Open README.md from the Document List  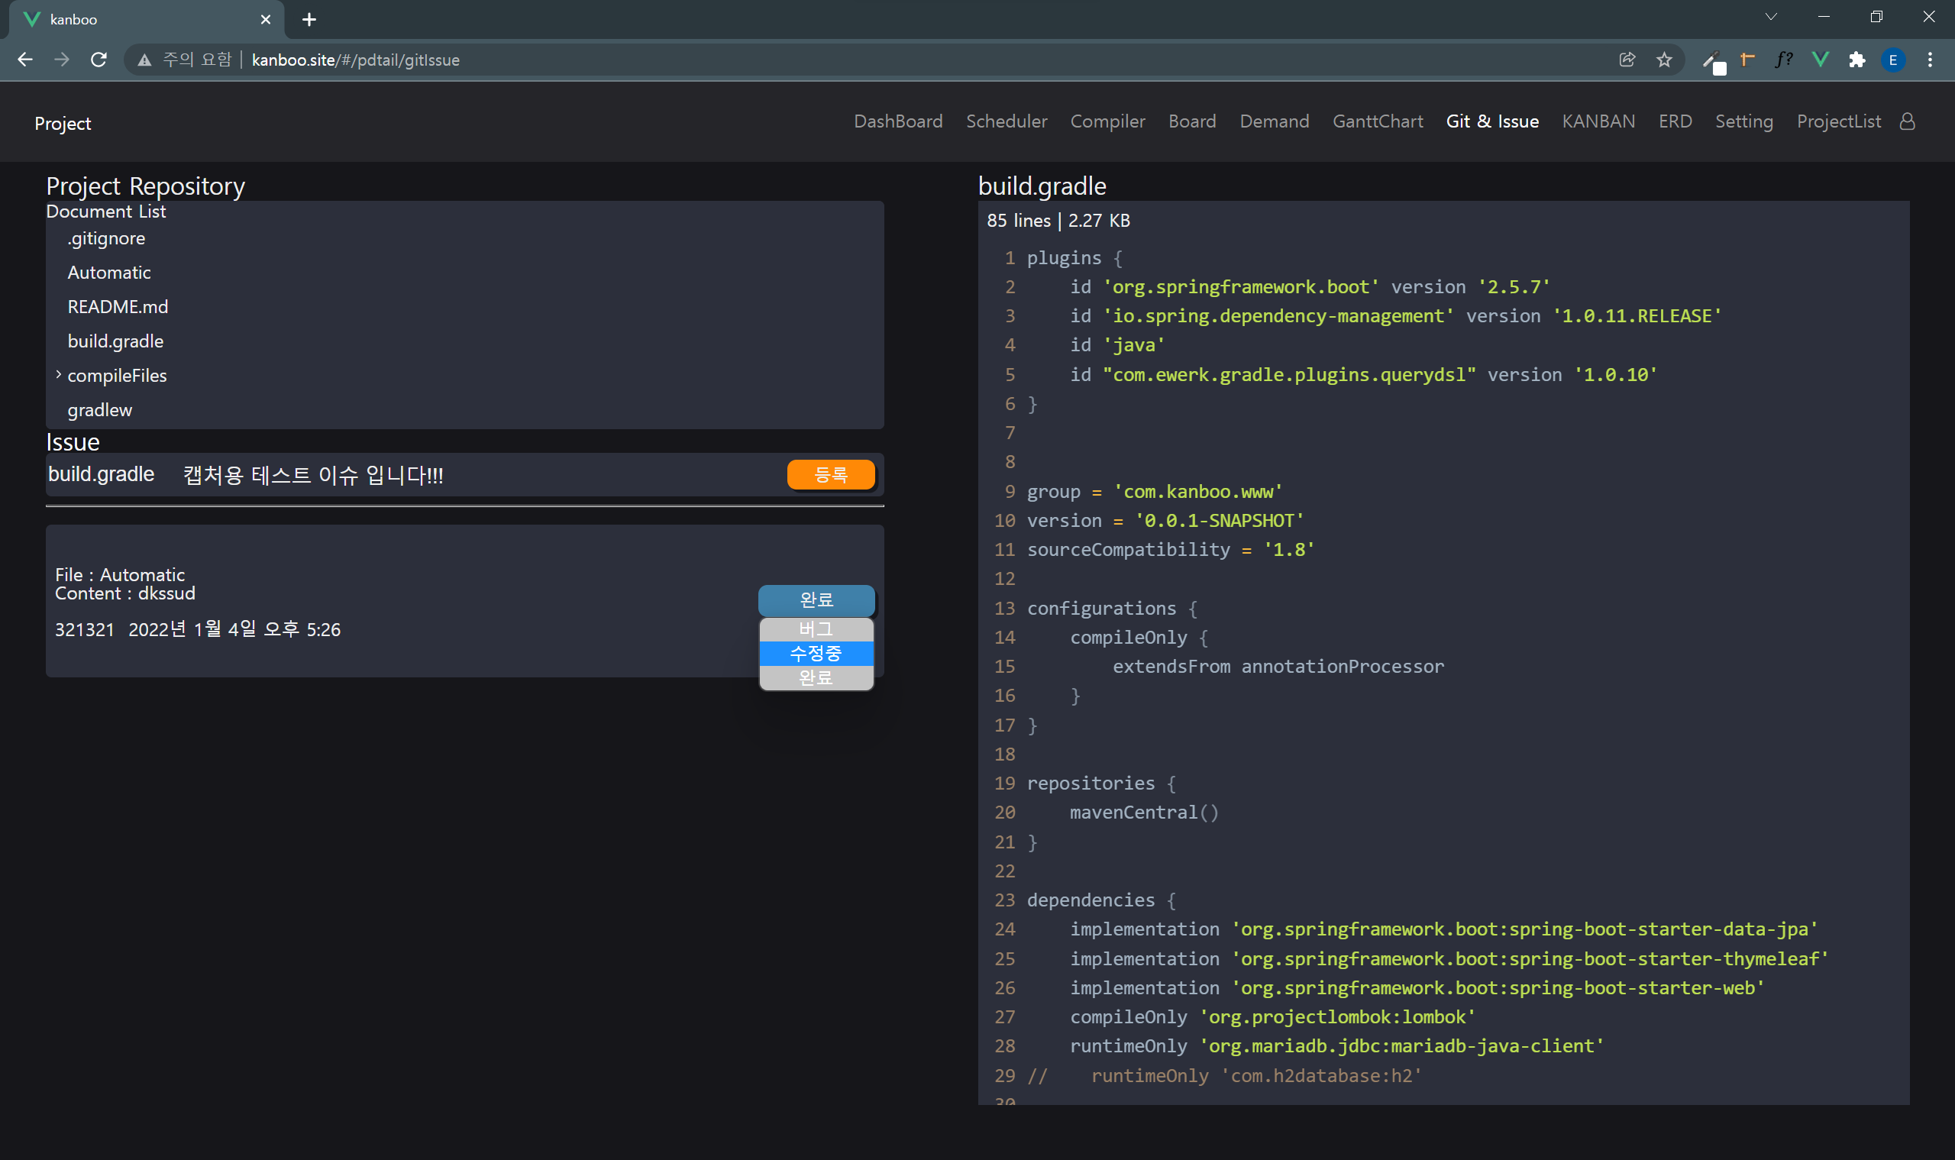point(118,306)
